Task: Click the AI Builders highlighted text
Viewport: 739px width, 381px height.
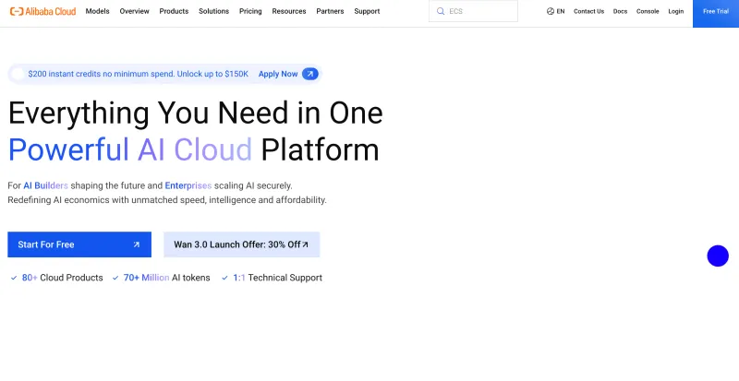Action: point(45,185)
